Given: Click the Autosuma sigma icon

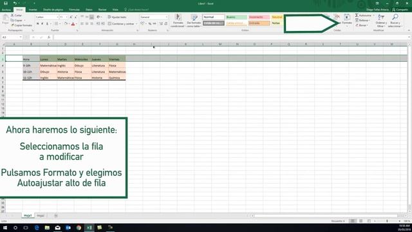Looking at the screenshot, I should [x=357, y=15].
